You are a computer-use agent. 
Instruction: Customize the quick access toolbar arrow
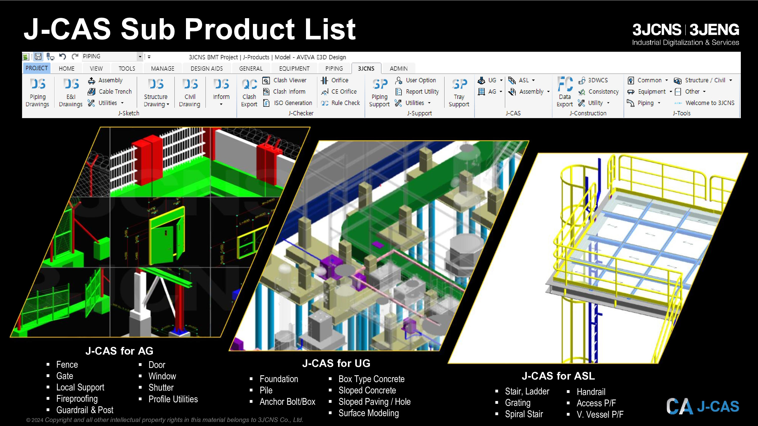point(149,57)
